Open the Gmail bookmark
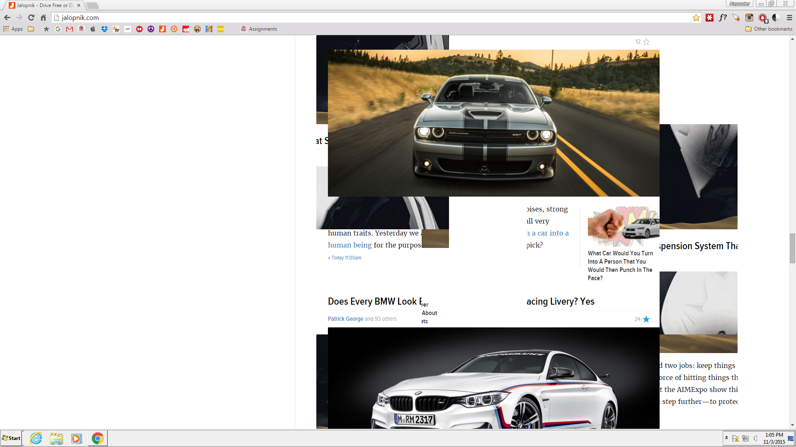This screenshot has height=447, width=796. (70, 29)
